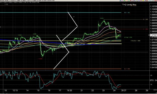Click date label 17 on time axis

point(60,90)
